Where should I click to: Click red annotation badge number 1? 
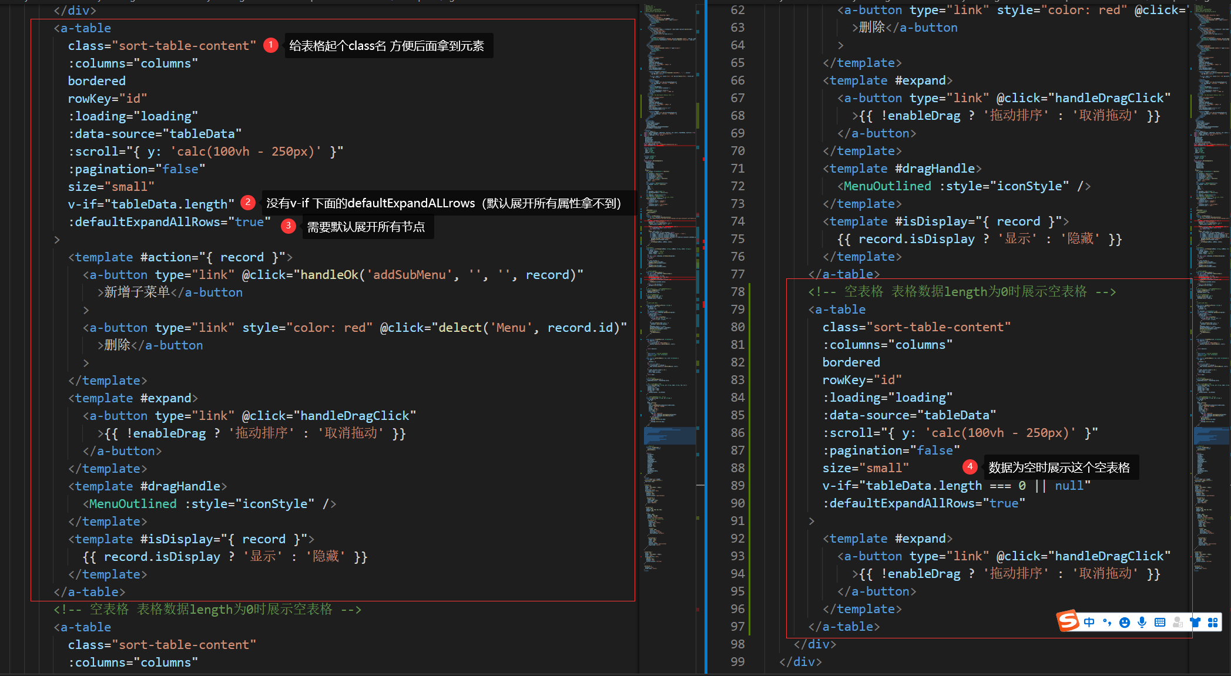point(271,45)
